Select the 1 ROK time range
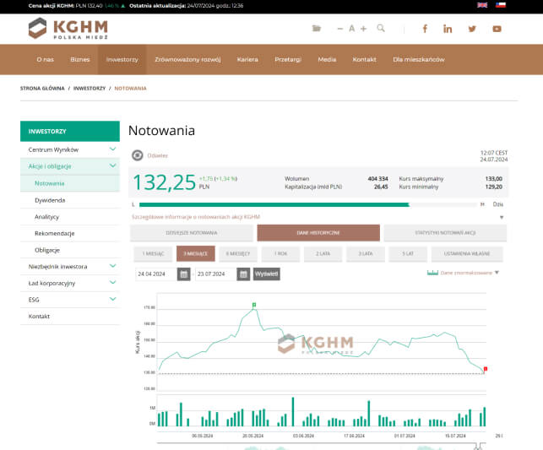 point(280,253)
